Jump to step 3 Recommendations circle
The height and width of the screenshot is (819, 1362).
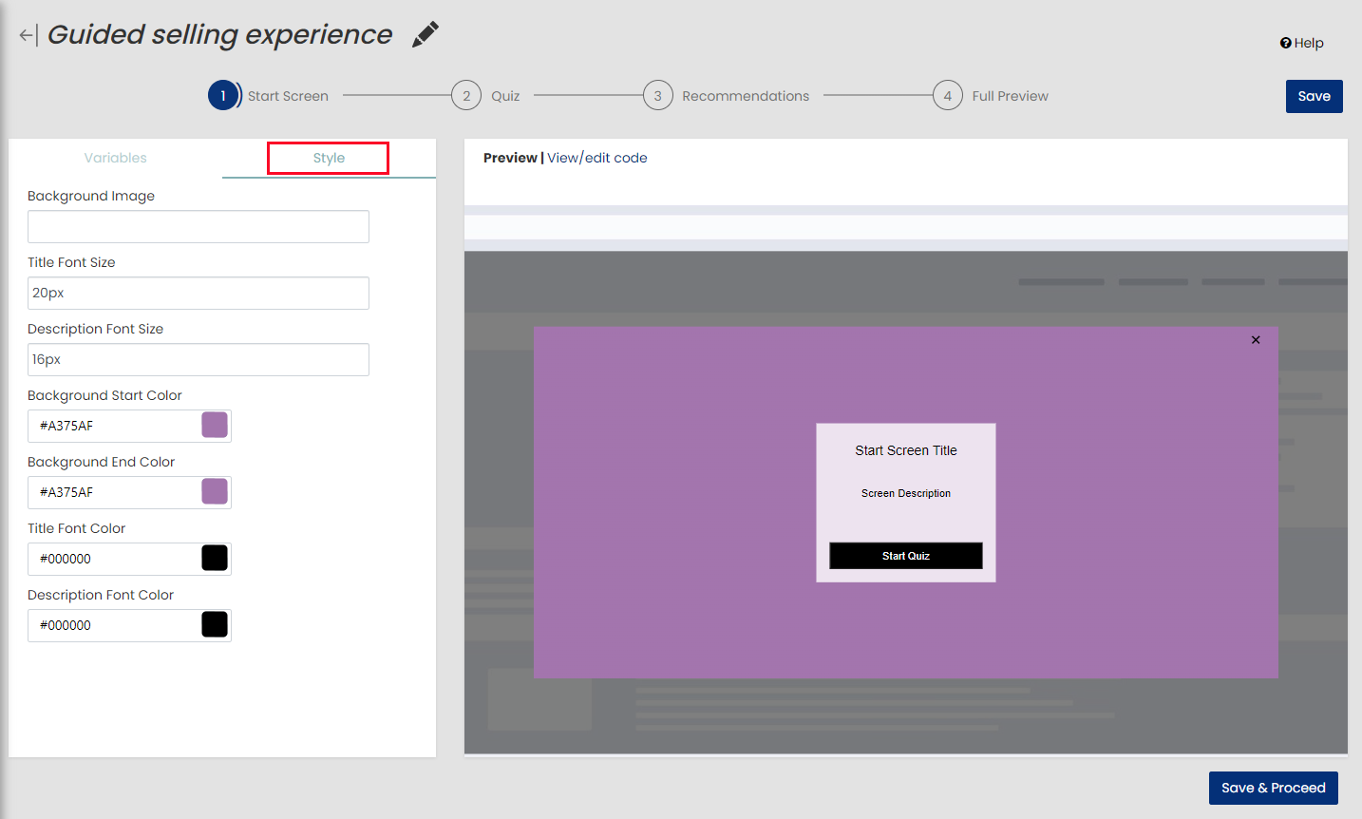(657, 96)
